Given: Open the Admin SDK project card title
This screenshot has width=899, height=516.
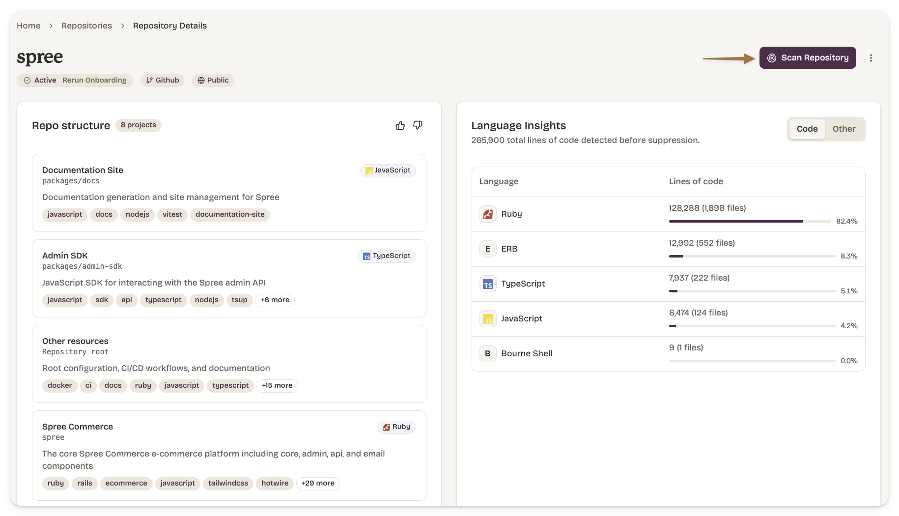Looking at the screenshot, I should (65, 256).
